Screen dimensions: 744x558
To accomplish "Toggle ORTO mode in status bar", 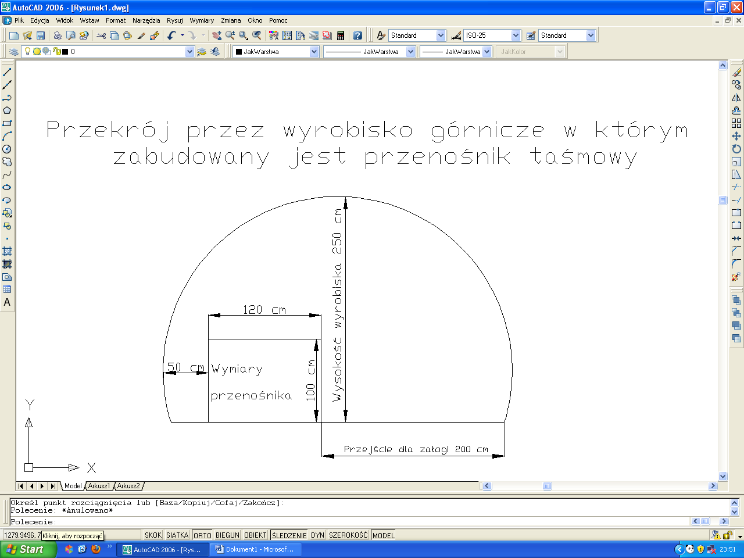I will [202, 535].
